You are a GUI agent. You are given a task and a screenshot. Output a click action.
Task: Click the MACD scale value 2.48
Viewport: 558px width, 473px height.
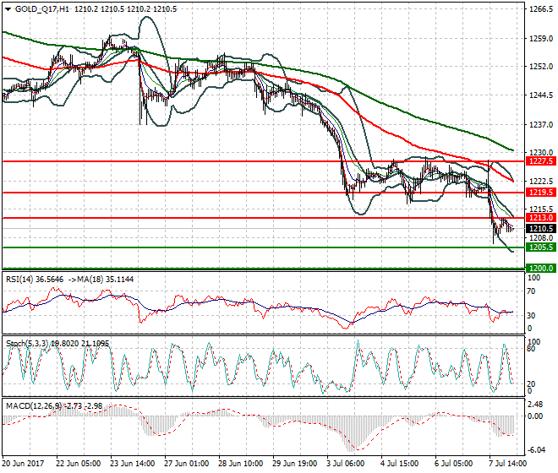(535, 405)
